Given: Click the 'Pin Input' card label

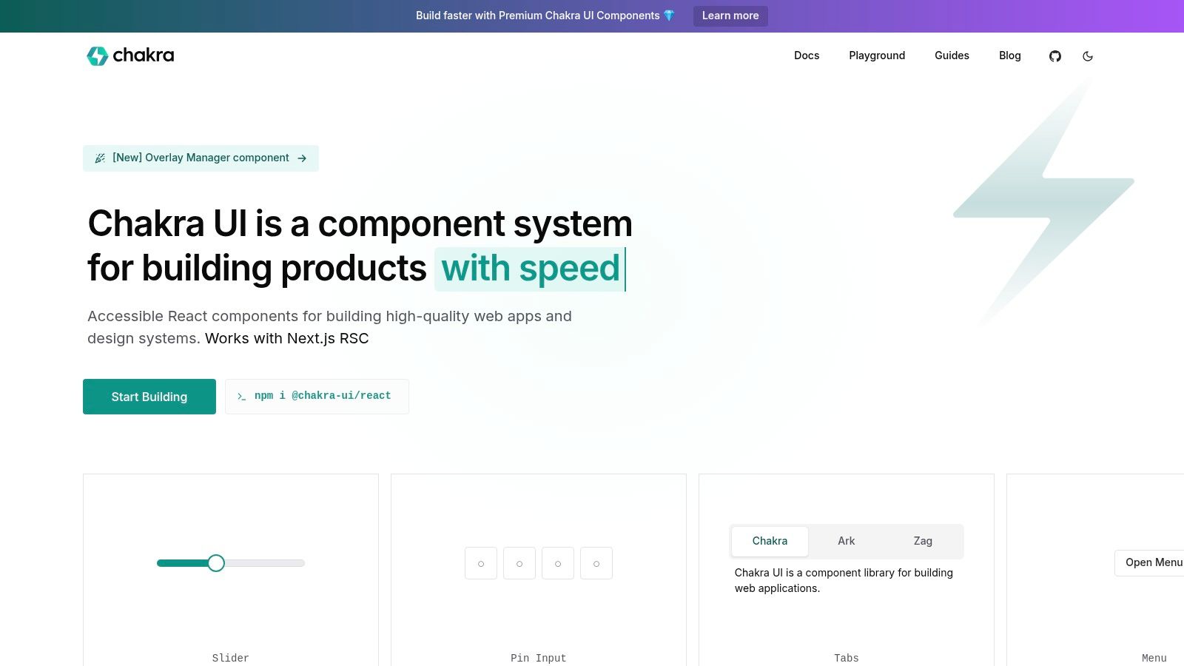Looking at the screenshot, I should [539, 658].
